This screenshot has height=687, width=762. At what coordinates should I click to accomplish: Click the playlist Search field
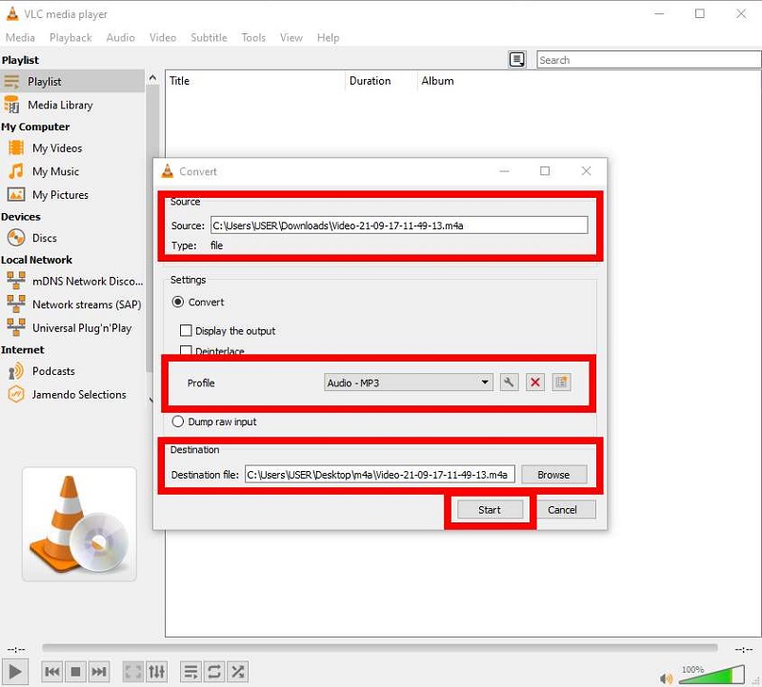coord(649,60)
